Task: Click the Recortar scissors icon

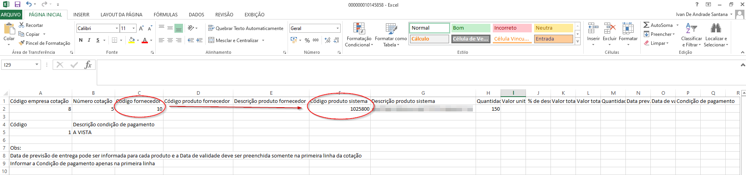Action: click(22, 25)
